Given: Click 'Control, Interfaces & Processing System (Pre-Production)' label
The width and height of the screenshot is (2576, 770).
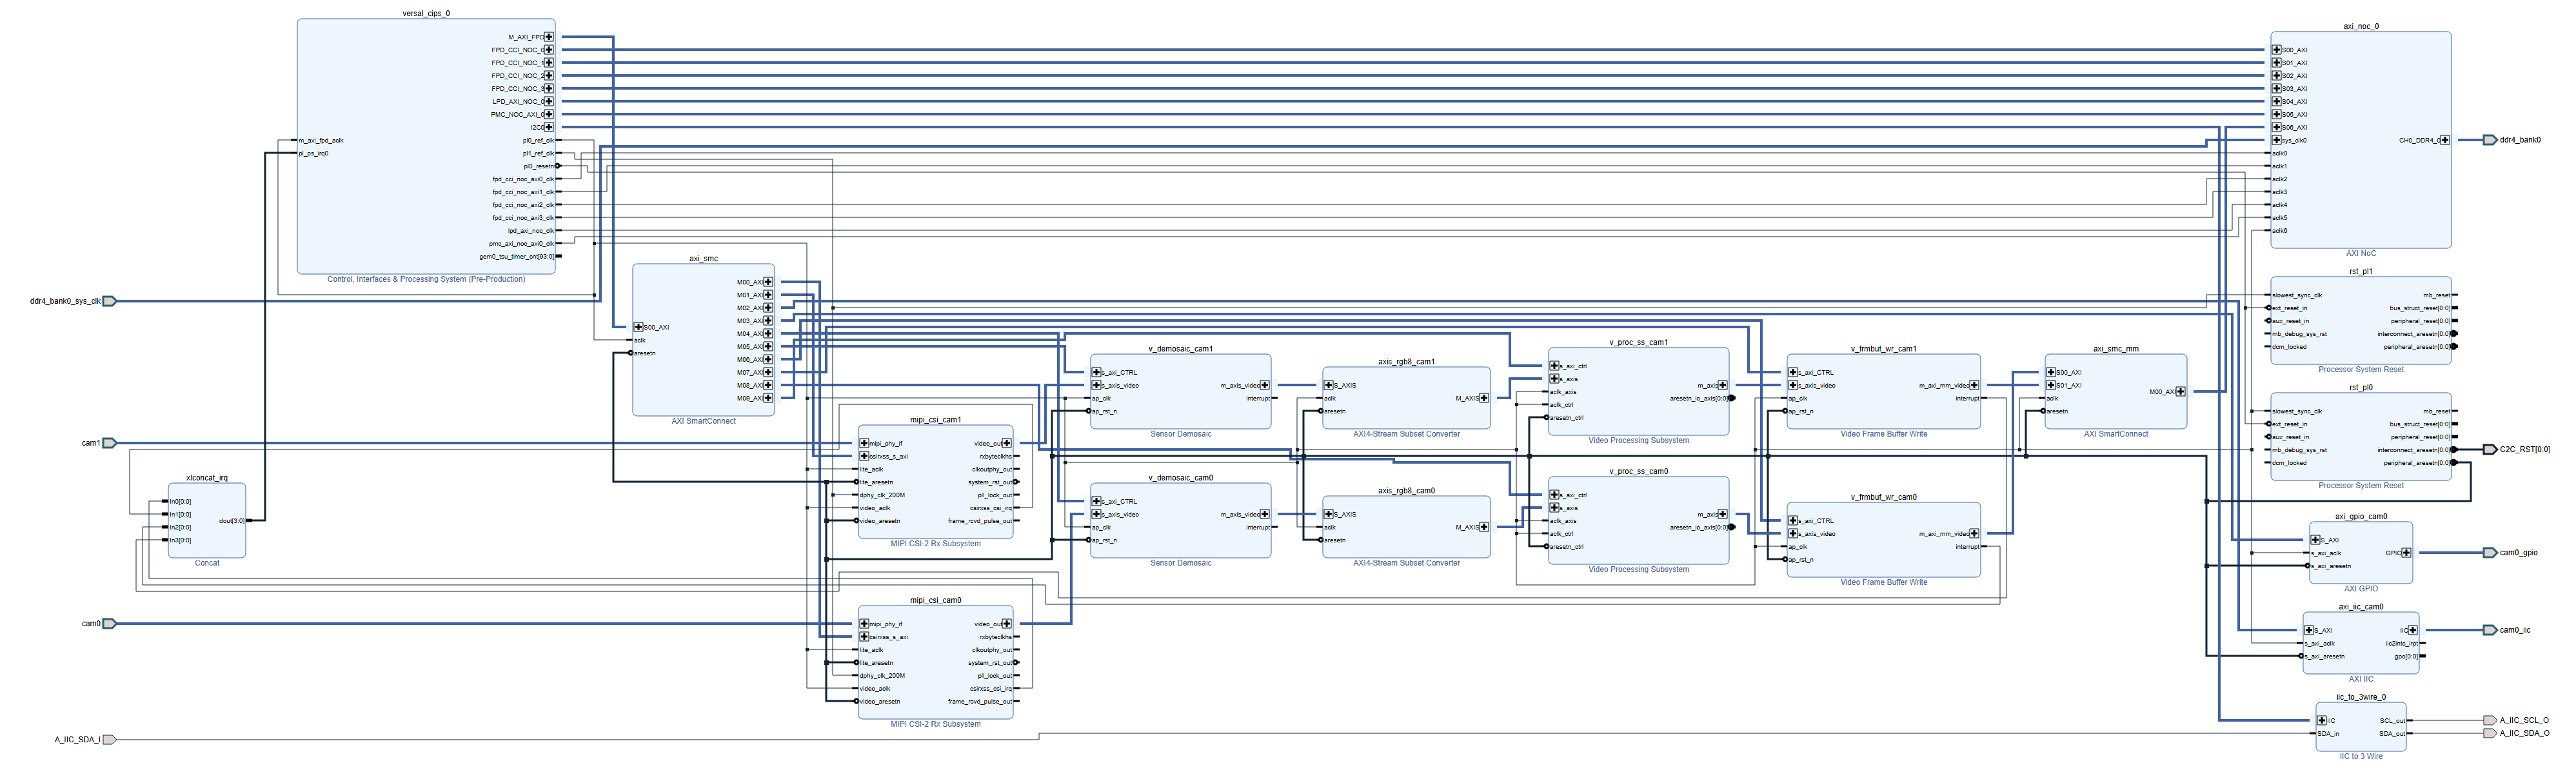Looking at the screenshot, I should coord(426,279).
